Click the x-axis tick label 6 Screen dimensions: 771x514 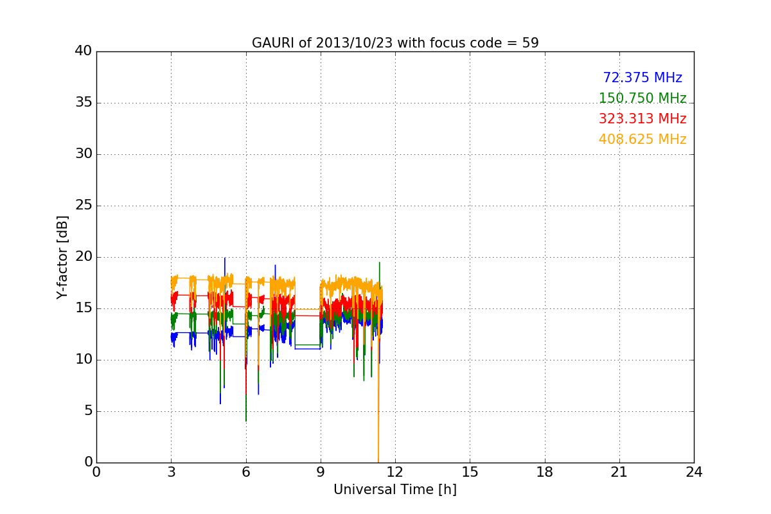pos(246,472)
